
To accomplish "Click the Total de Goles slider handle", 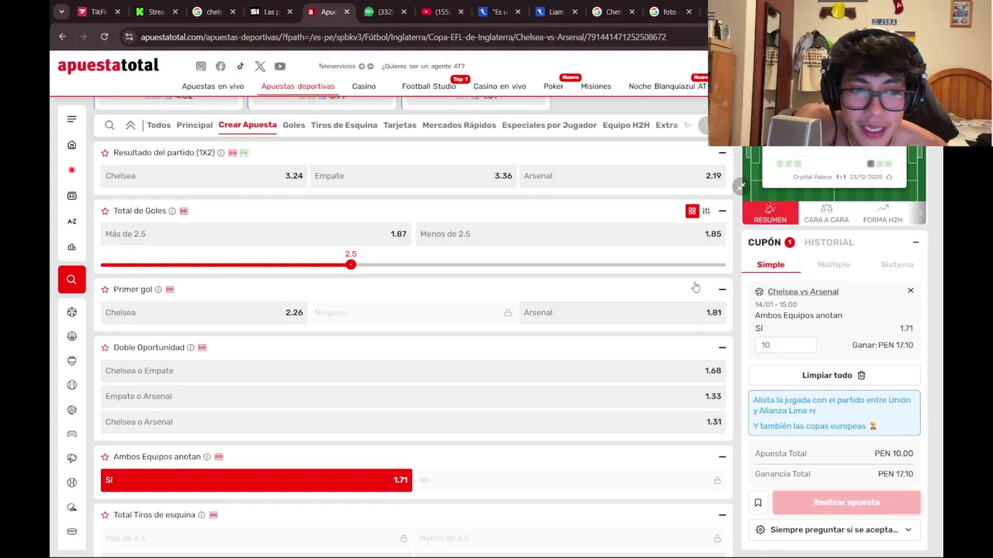I will tap(351, 265).
